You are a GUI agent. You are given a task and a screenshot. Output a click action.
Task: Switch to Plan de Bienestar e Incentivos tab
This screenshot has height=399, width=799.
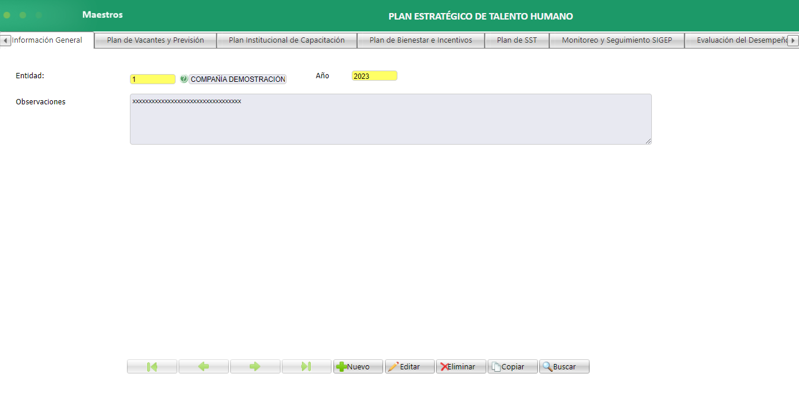[421, 40]
